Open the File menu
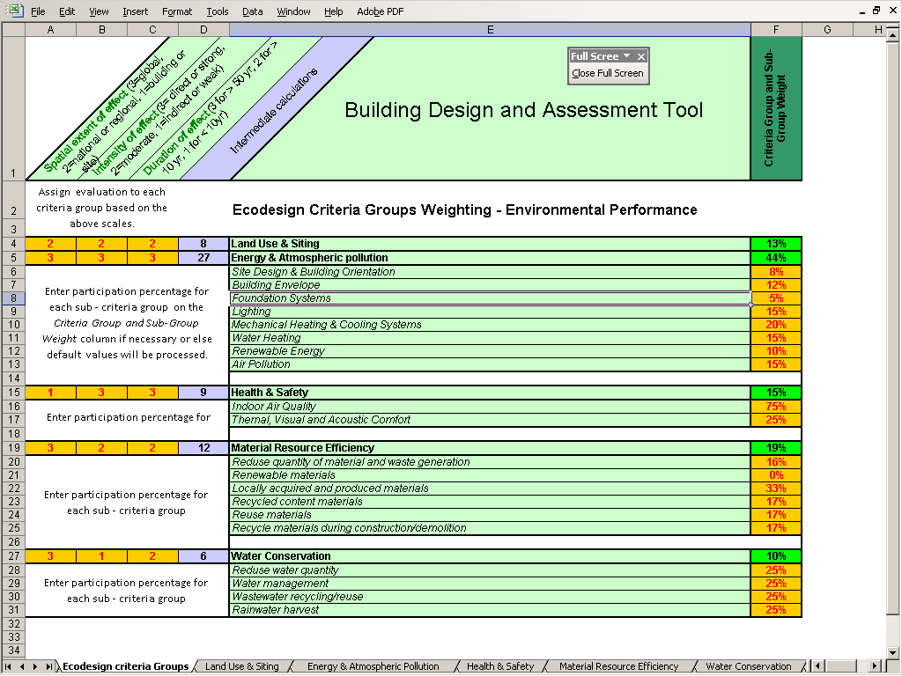 click(x=38, y=11)
